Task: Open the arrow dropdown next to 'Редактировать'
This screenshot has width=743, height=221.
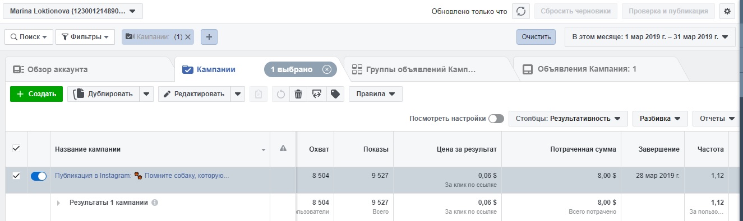Action: (238, 94)
